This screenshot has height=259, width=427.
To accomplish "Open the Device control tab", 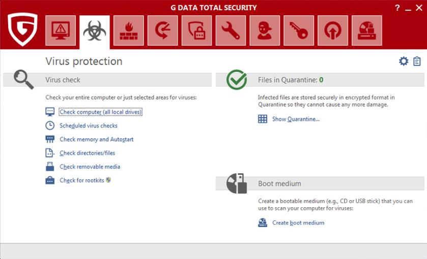I will (x=367, y=30).
